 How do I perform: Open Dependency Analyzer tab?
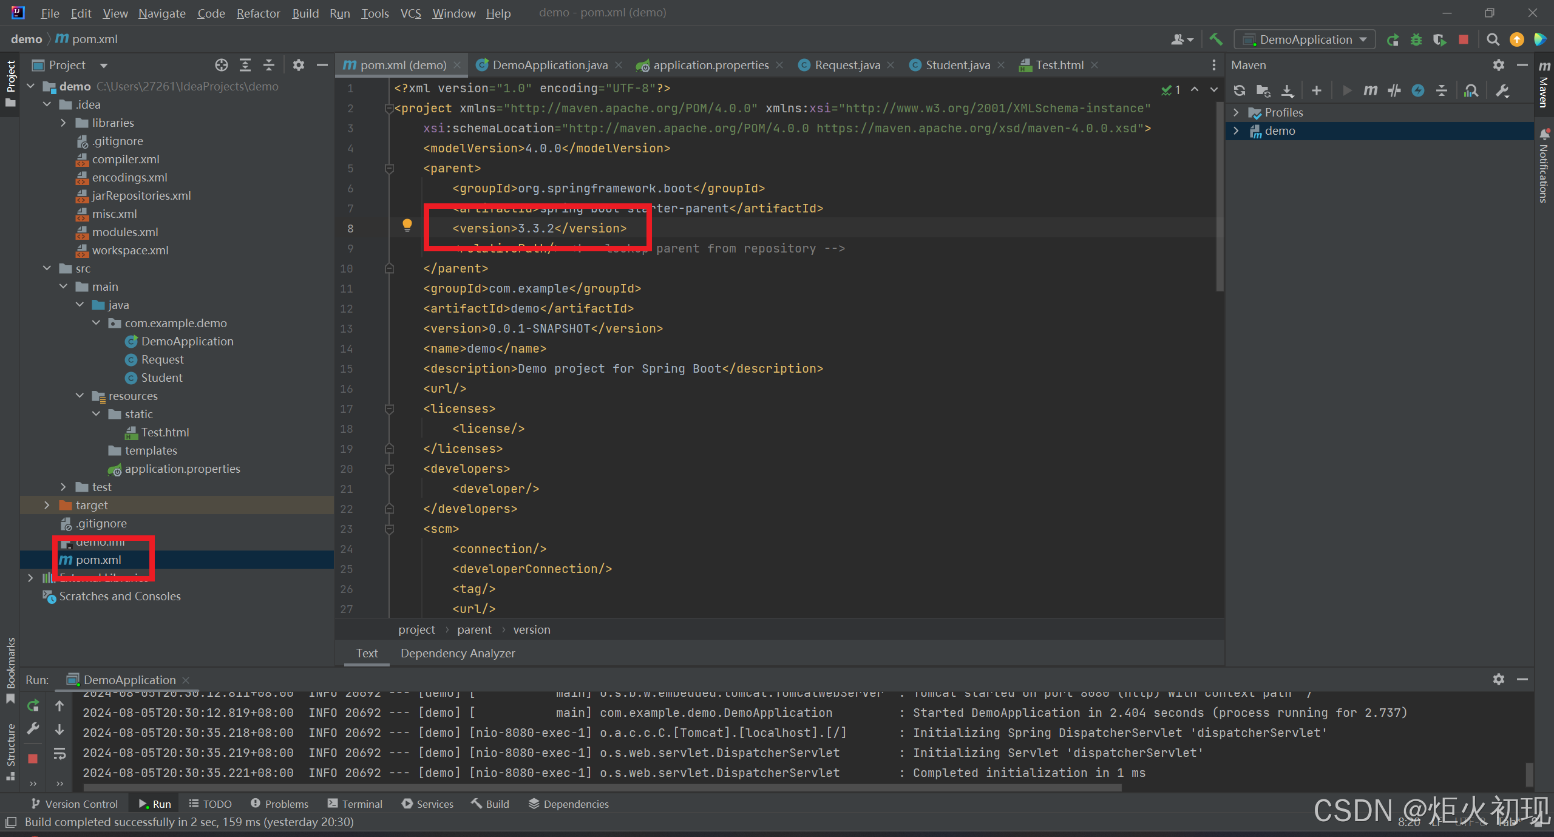[457, 653]
